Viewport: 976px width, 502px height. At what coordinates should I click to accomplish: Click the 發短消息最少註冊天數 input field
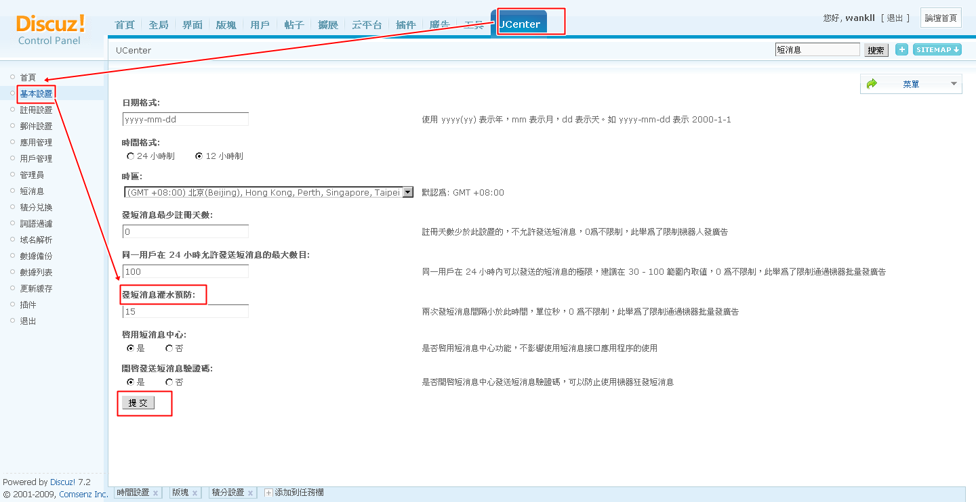point(186,231)
